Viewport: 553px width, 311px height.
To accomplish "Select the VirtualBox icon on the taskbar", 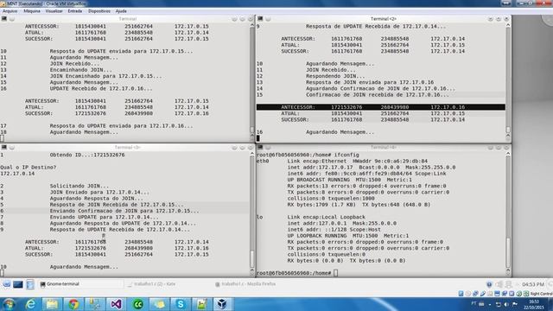I will (x=222, y=304).
